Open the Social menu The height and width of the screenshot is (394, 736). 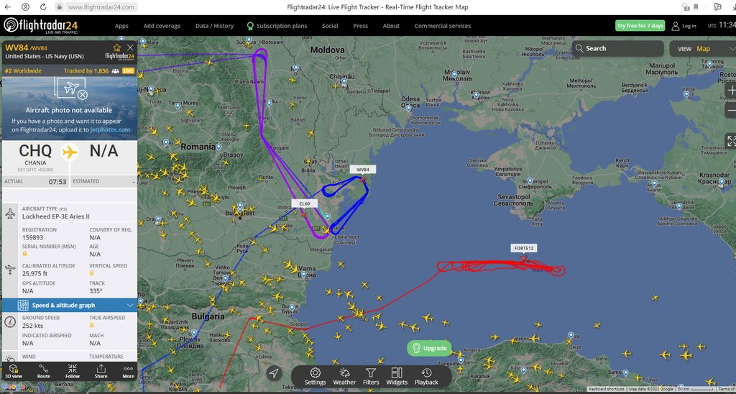coord(330,26)
